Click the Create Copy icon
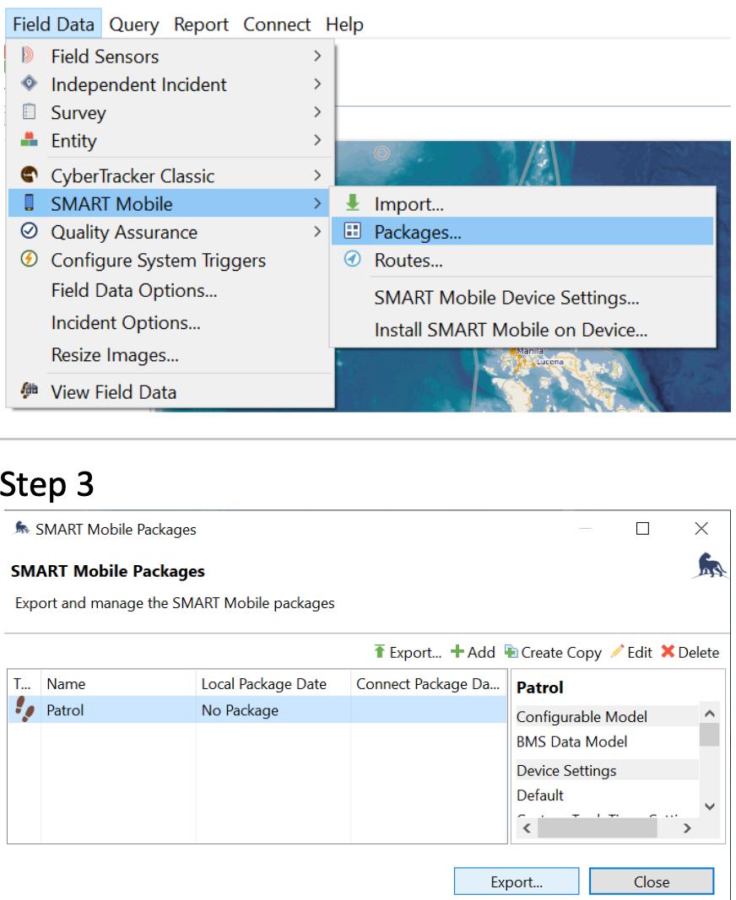 point(511,651)
